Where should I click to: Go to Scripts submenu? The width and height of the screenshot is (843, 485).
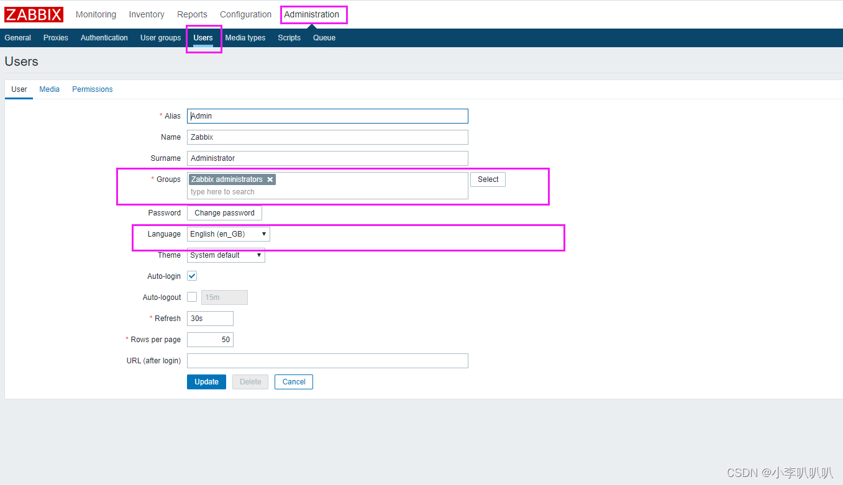(289, 38)
